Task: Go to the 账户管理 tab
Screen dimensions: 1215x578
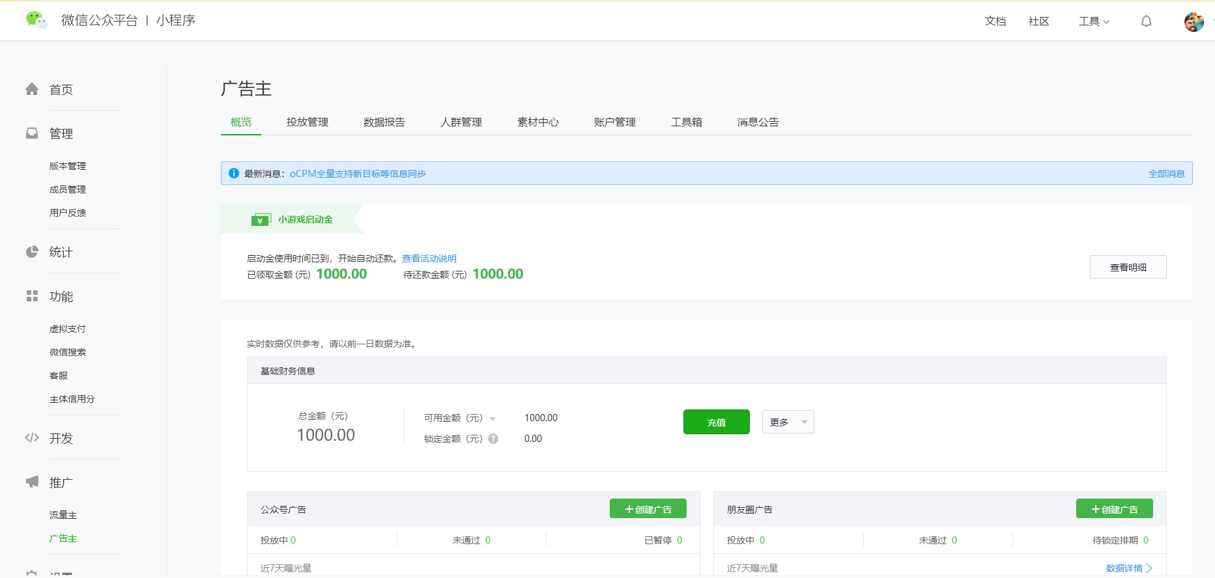Action: tap(615, 122)
